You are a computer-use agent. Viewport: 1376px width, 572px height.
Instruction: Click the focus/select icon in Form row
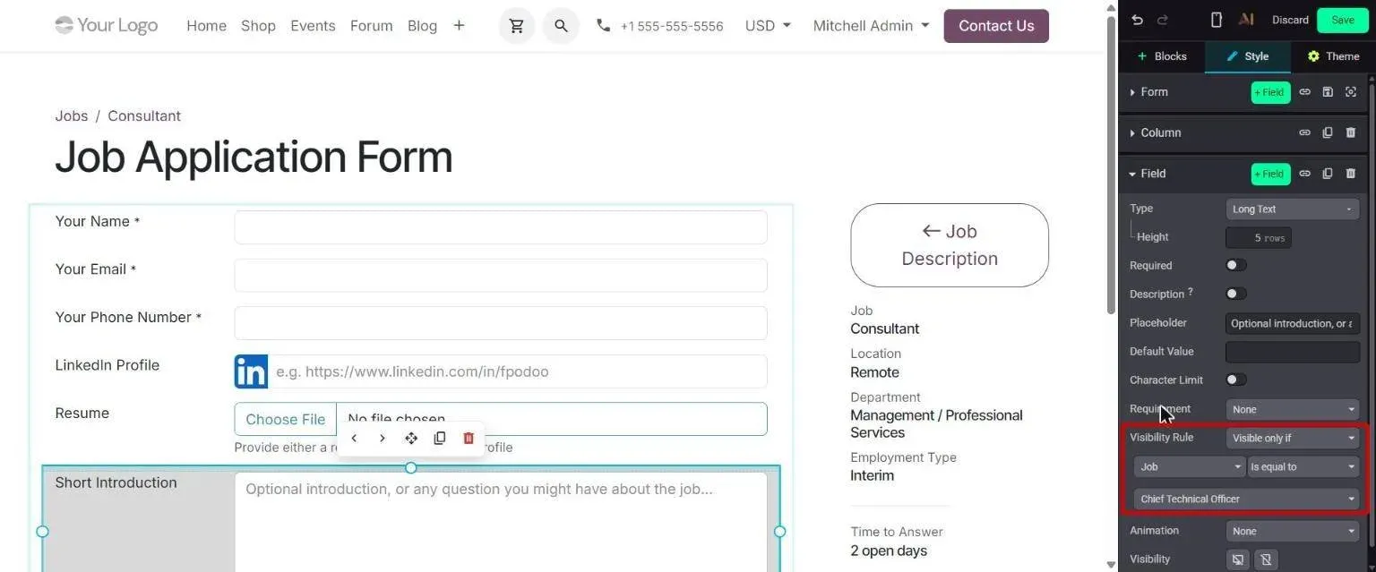tap(1351, 92)
